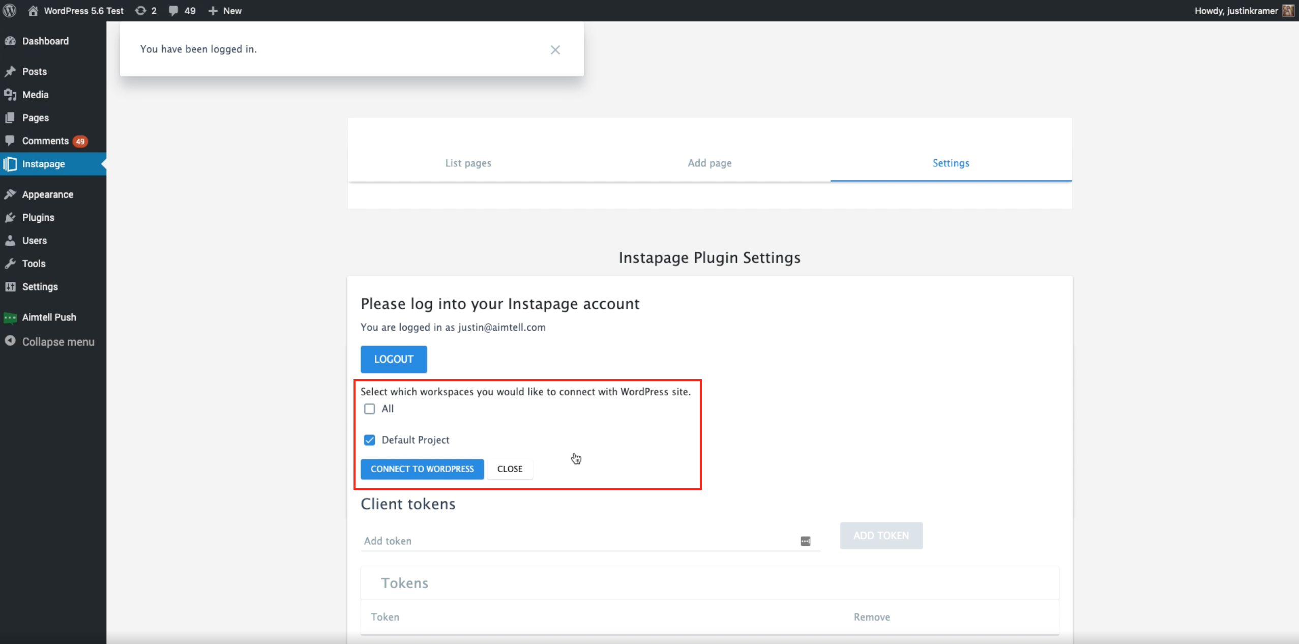Open the Media library menu
The width and height of the screenshot is (1299, 644).
[35, 95]
